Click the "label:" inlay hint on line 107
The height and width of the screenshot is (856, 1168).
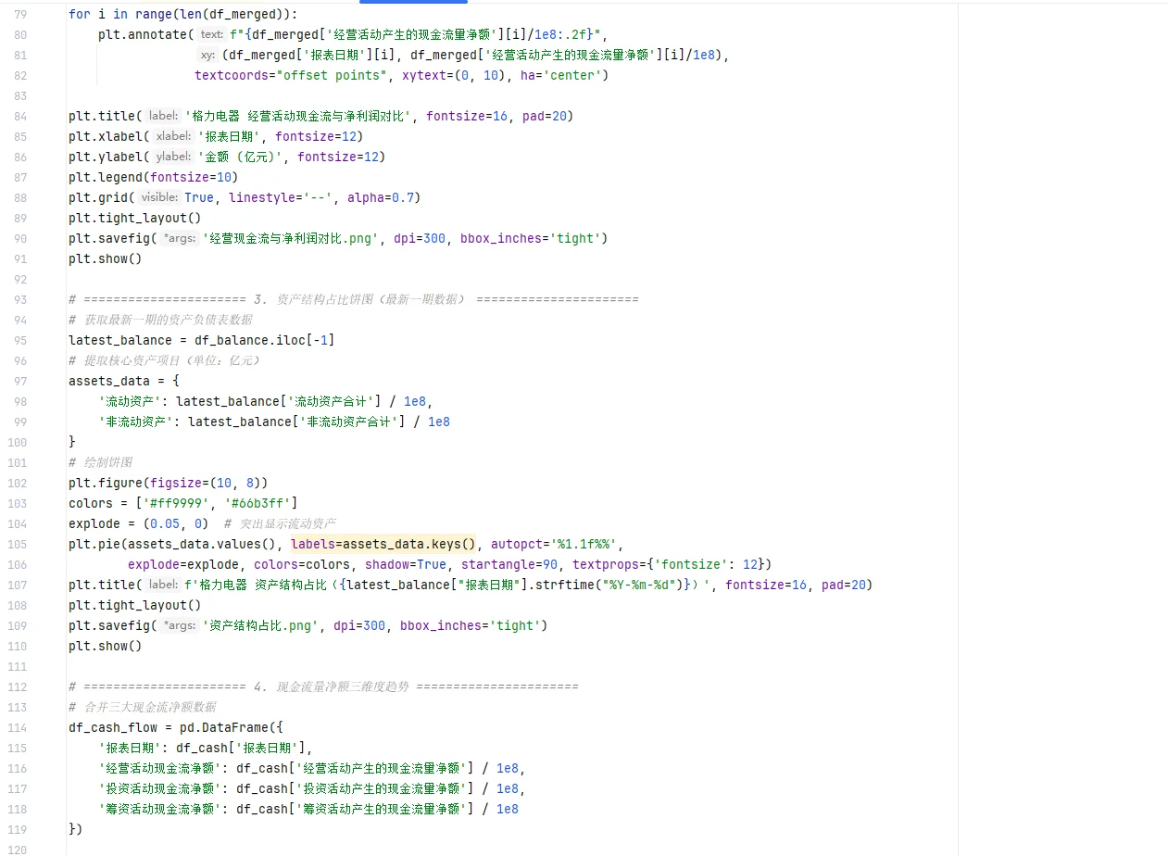[x=163, y=585]
